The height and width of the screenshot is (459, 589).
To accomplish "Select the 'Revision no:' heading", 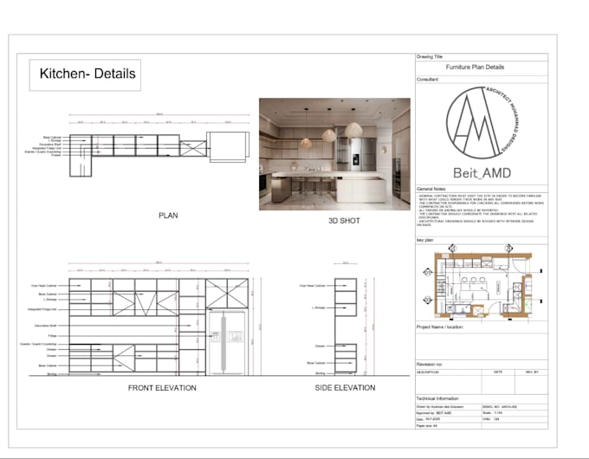I will click(430, 365).
